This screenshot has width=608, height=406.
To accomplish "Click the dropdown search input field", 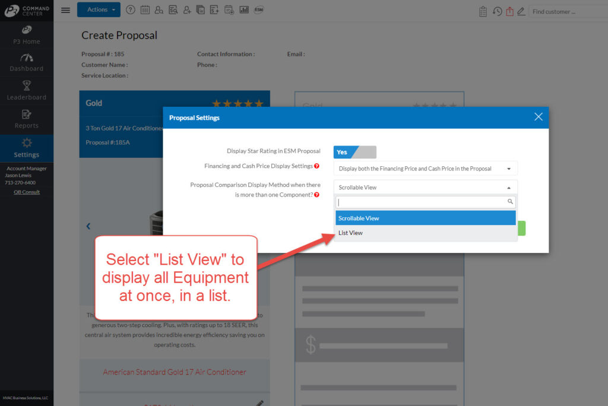I will click(x=422, y=202).
